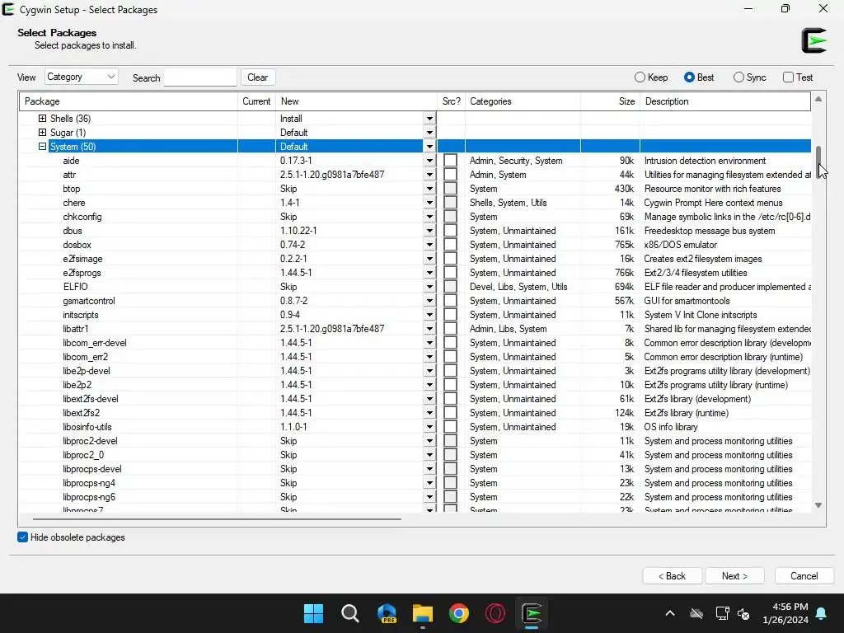Click the Size column header

coord(611,101)
